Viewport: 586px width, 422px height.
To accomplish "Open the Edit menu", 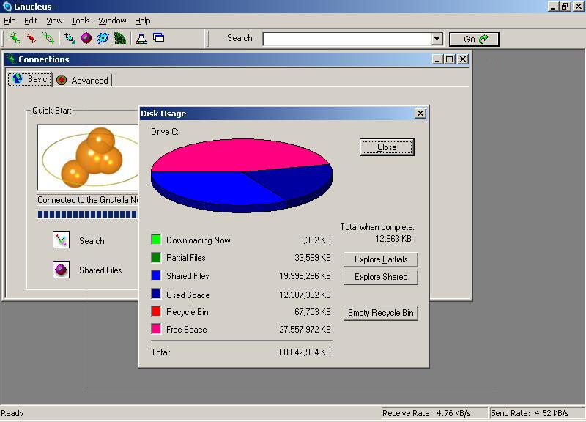I will 31,21.
